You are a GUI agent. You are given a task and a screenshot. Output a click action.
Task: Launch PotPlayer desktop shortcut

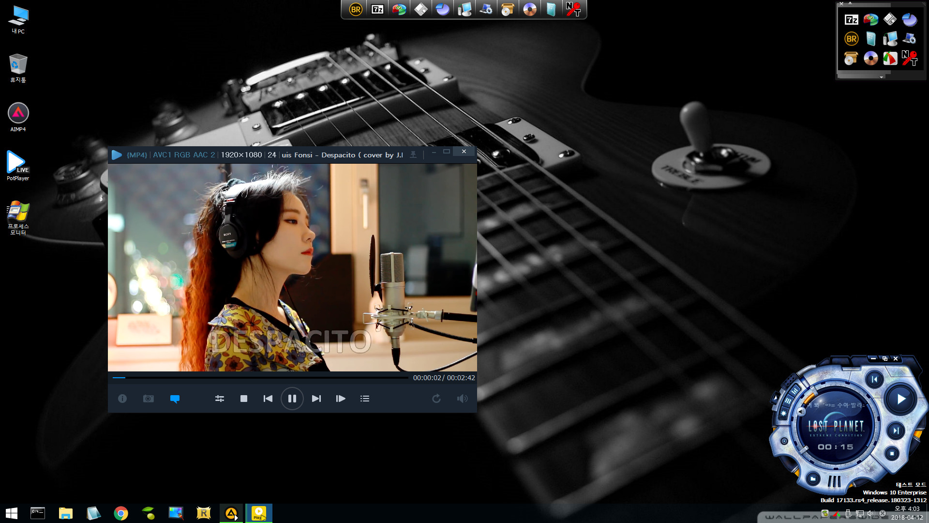[18, 166]
